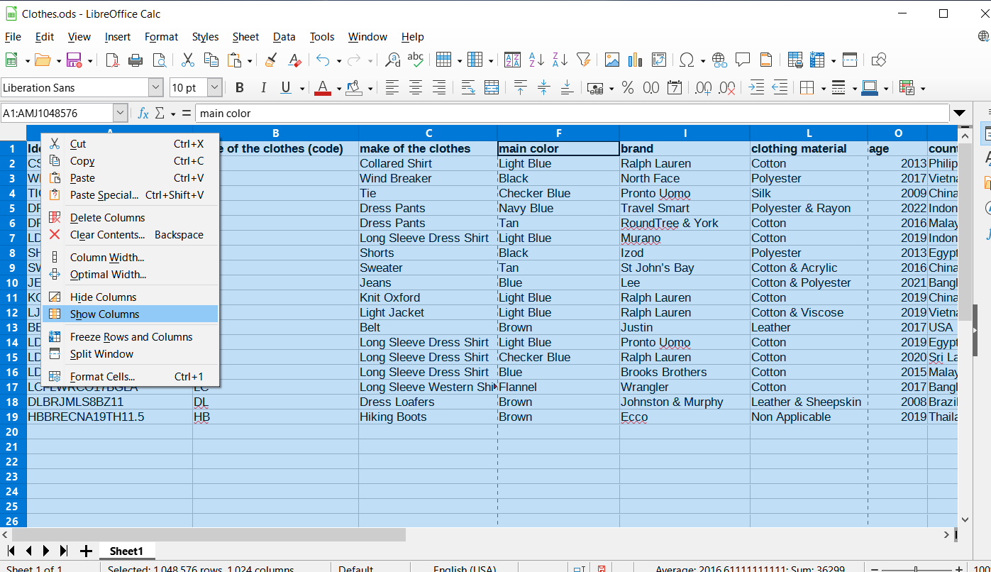Open Print Preview from the toolbar
Screen dimensions: 991x572
pos(160,60)
